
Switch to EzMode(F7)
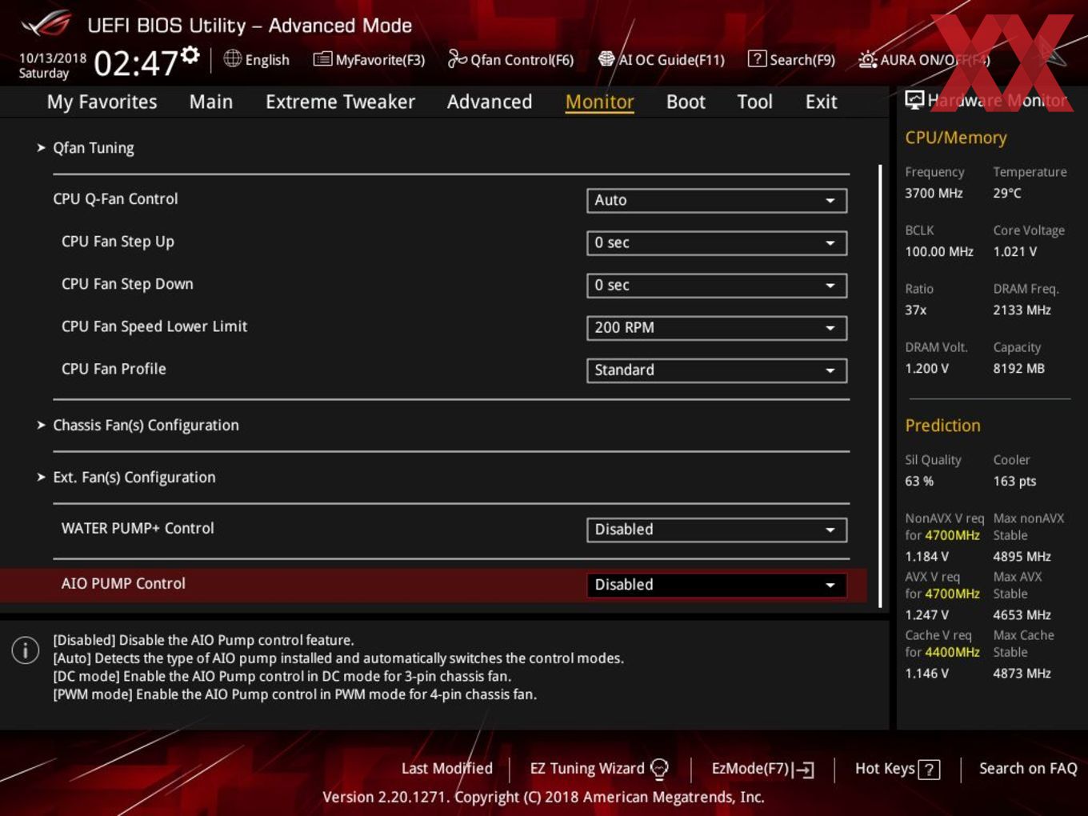click(x=762, y=769)
